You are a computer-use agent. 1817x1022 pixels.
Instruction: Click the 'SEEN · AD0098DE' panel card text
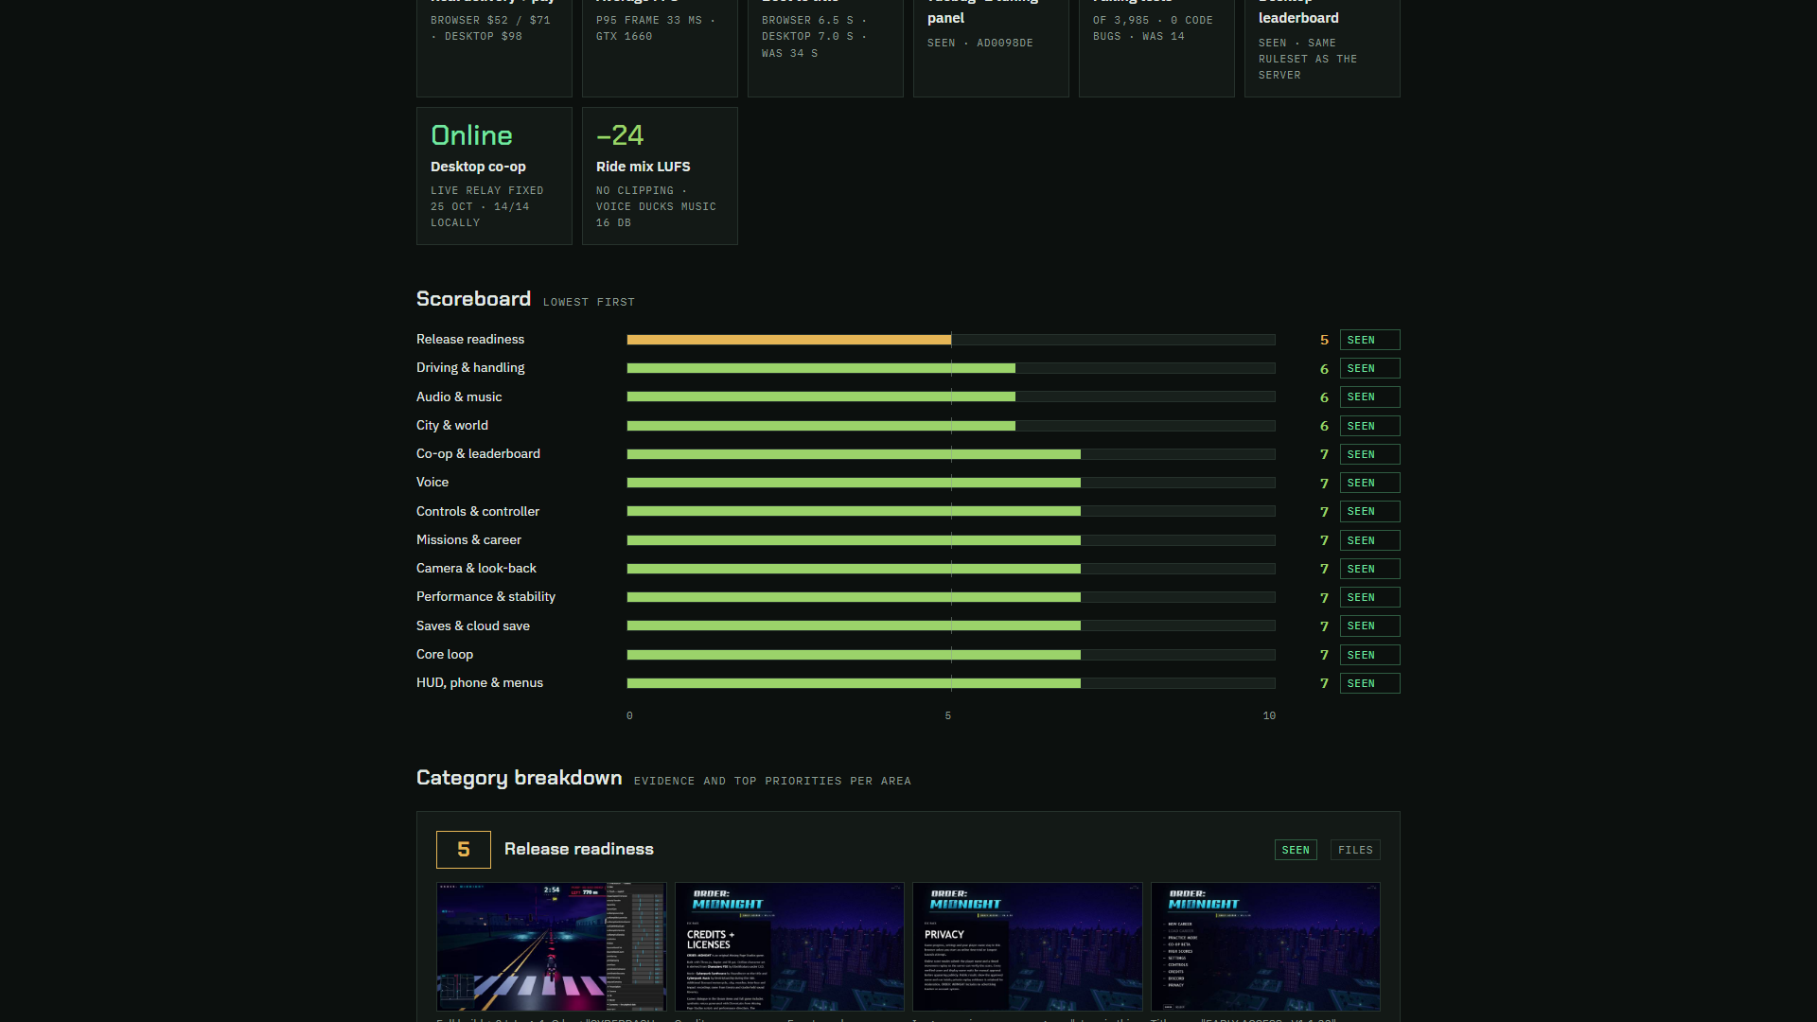tap(979, 44)
